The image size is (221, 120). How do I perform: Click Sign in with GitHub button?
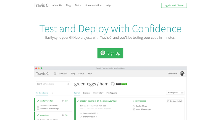pyautogui.click(x=174, y=5)
